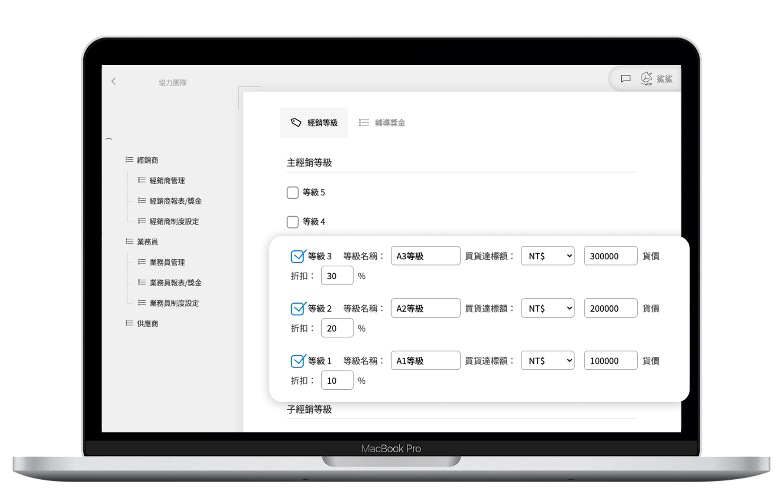The image size is (783, 497).
Task: Enable the 等級 4 checkbox
Action: pyautogui.click(x=293, y=222)
